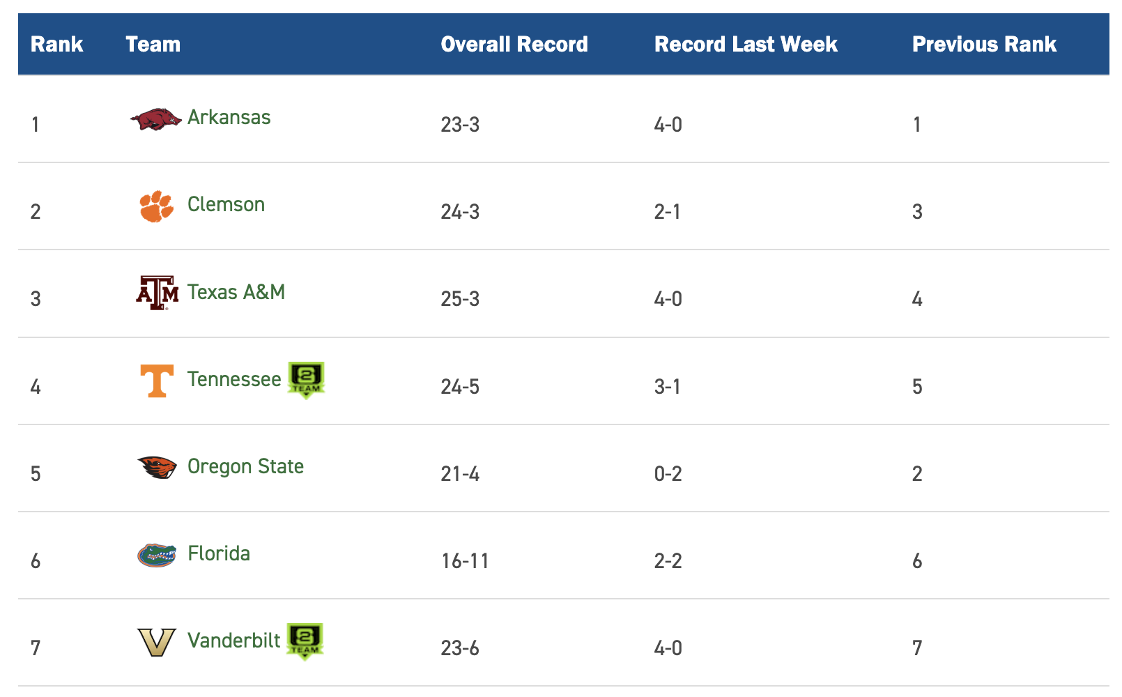Open the Oregon State team link
This screenshot has width=1122, height=697.
(x=246, y=466)
